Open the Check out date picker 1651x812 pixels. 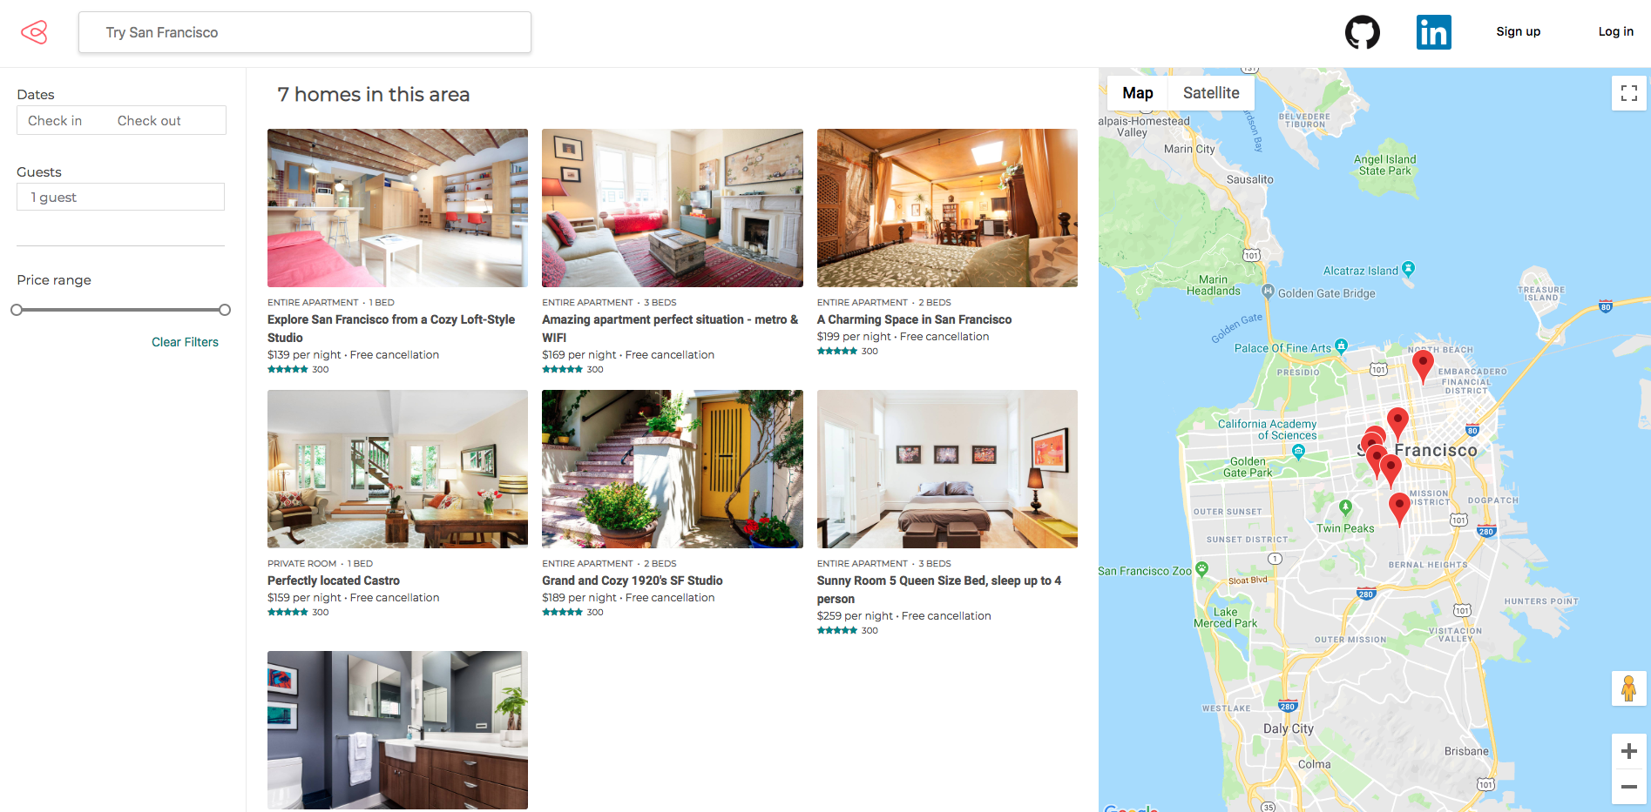pos(149,121)
